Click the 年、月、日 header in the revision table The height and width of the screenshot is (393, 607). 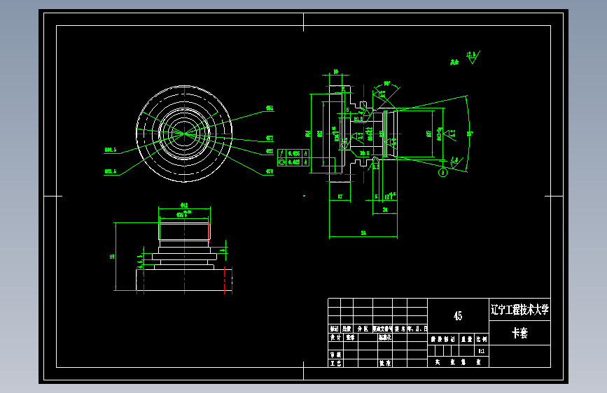click(x=417, y=329)
